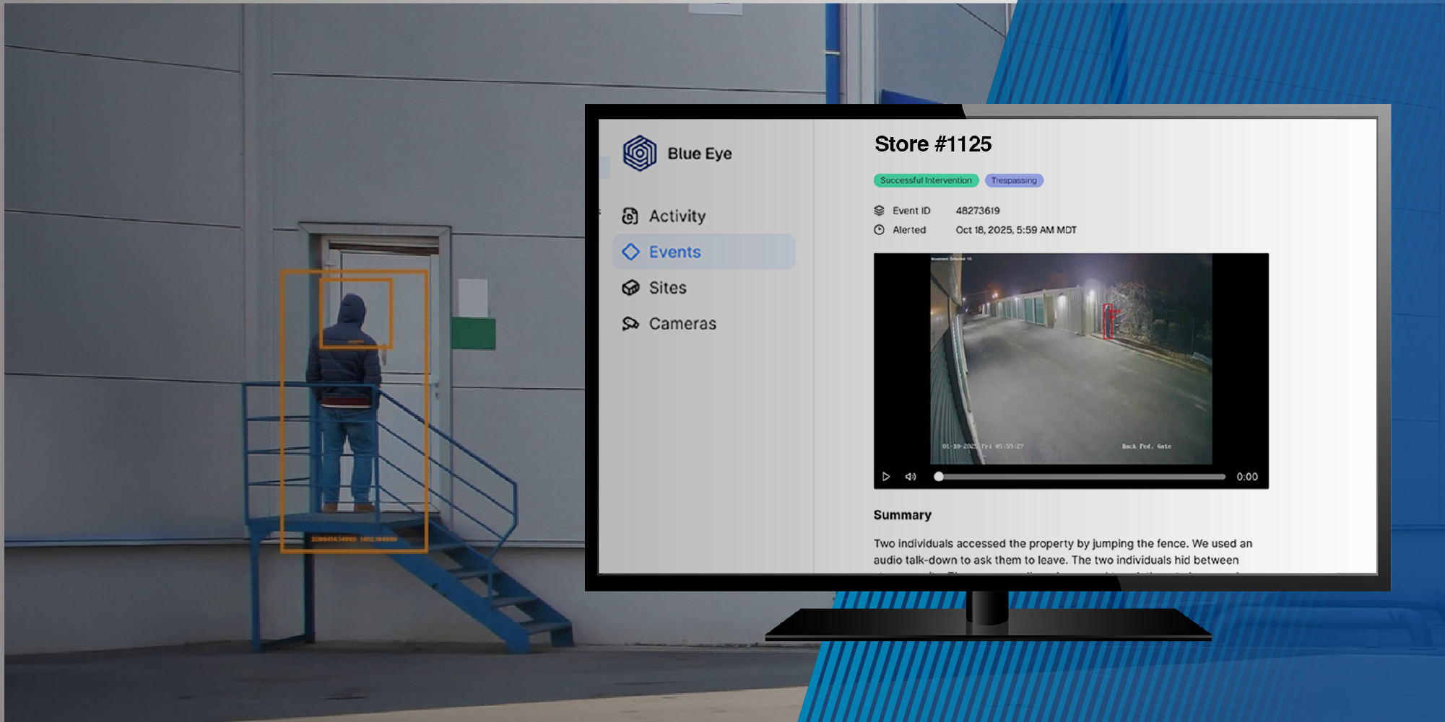The image size is (1445, 722).
Task: Go to the Activity menu label
Action: (677, 216)
